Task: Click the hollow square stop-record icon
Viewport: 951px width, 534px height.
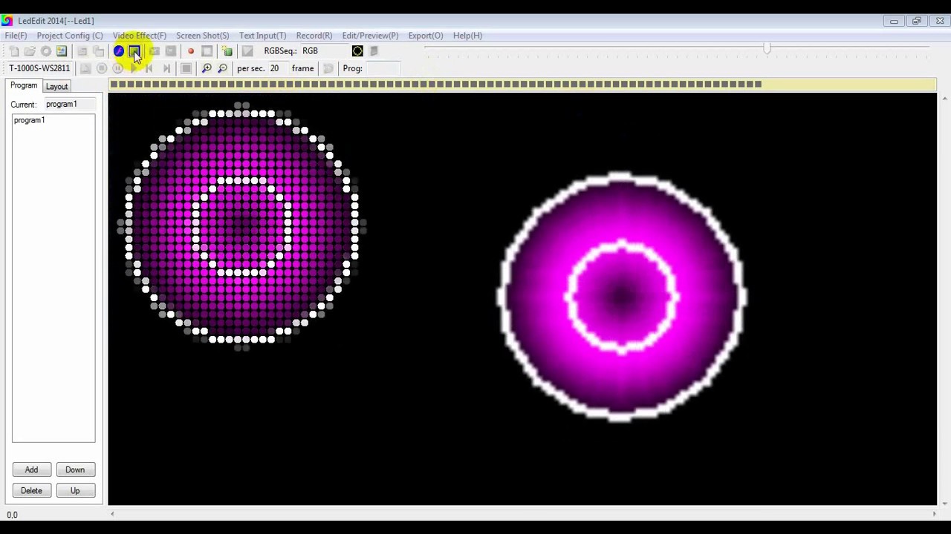Action: (207, 51)
